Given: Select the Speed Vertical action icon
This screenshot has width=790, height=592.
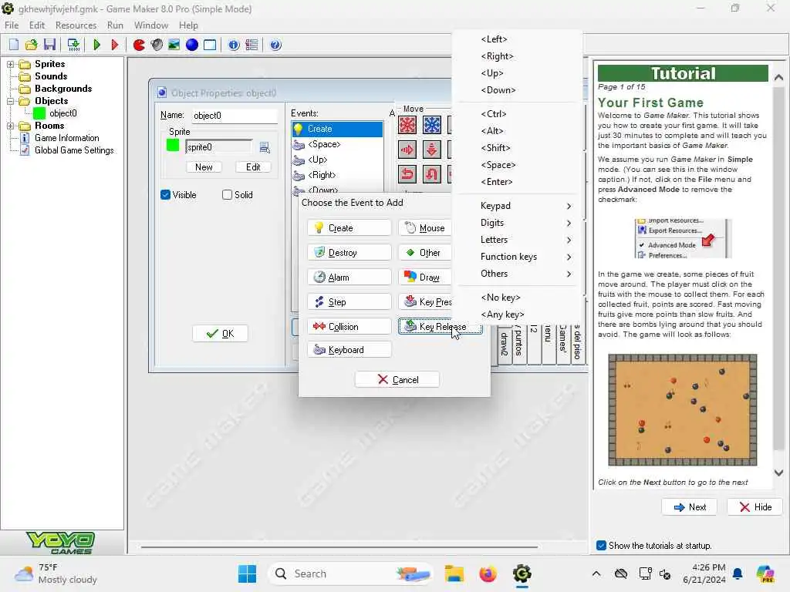Looking at the screenshot, I should click(432, 150).
